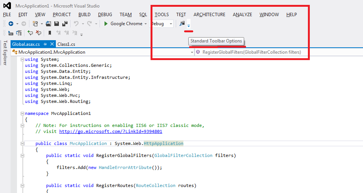The image size is (363, 193).
Task: Open the Undo history dropdown arrow
Action: (x=83, y=24)
